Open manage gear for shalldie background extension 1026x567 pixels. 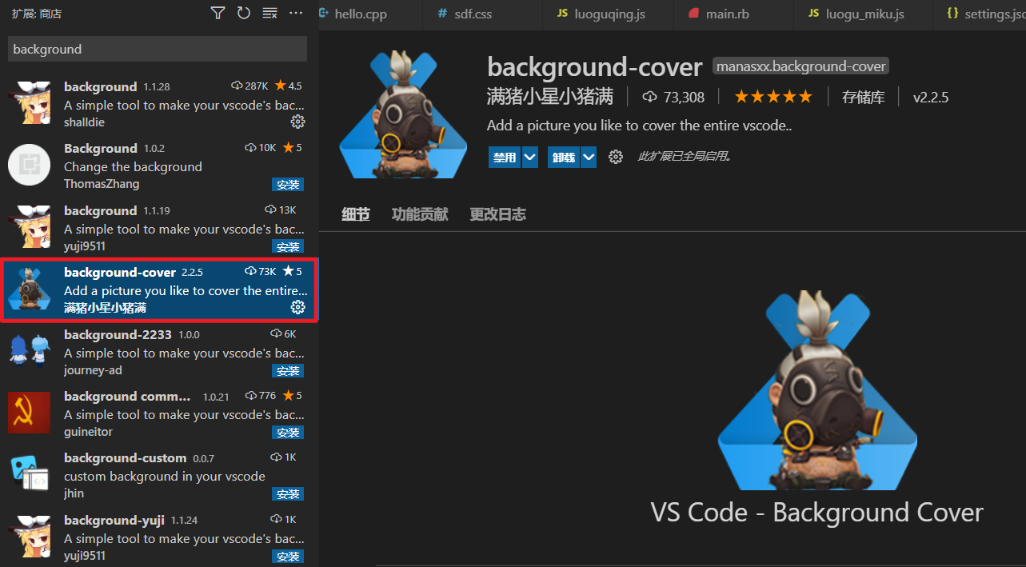(x=297, y=122)
